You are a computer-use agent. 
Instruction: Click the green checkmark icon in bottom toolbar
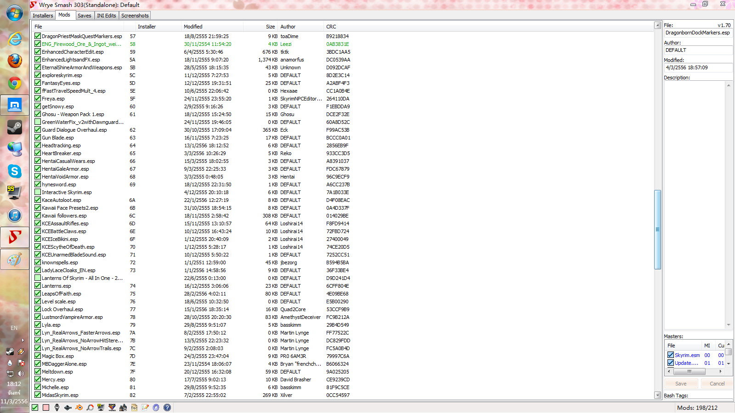pyautogui.click(x=35, y=407)
